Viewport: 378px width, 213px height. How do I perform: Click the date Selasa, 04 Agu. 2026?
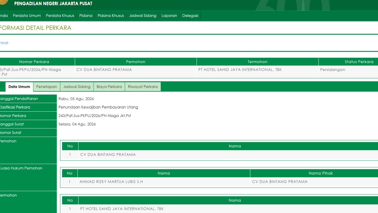point(77,124)
